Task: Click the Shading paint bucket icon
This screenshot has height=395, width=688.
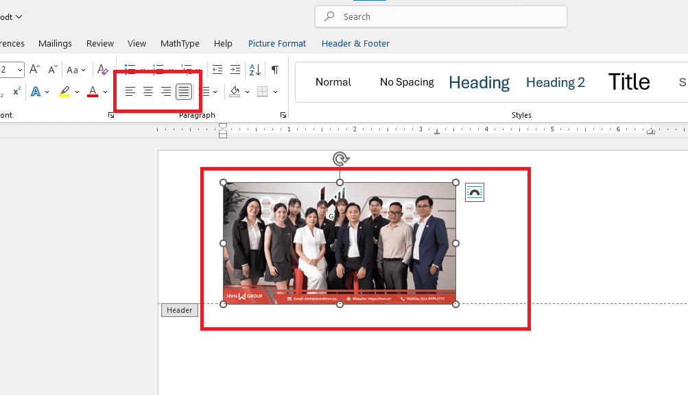Action: 235,92
